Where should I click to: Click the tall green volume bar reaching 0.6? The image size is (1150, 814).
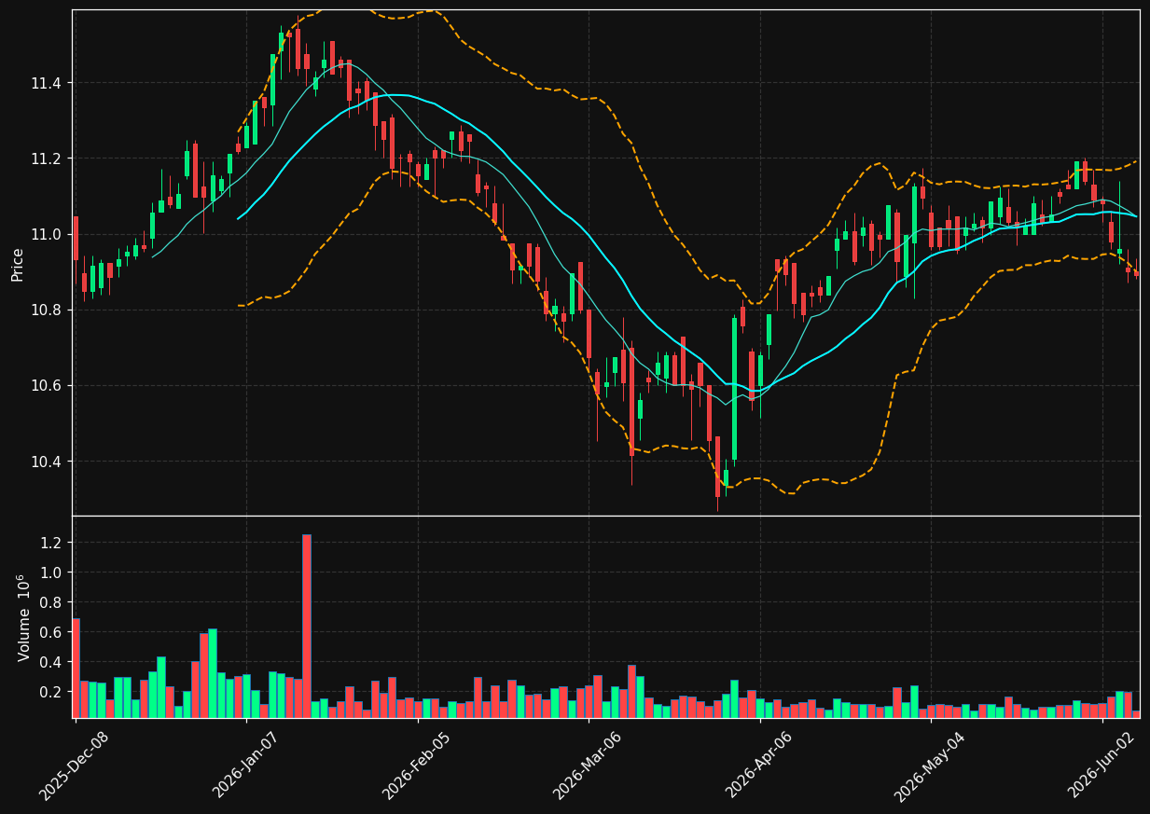[x=213, y=673]
